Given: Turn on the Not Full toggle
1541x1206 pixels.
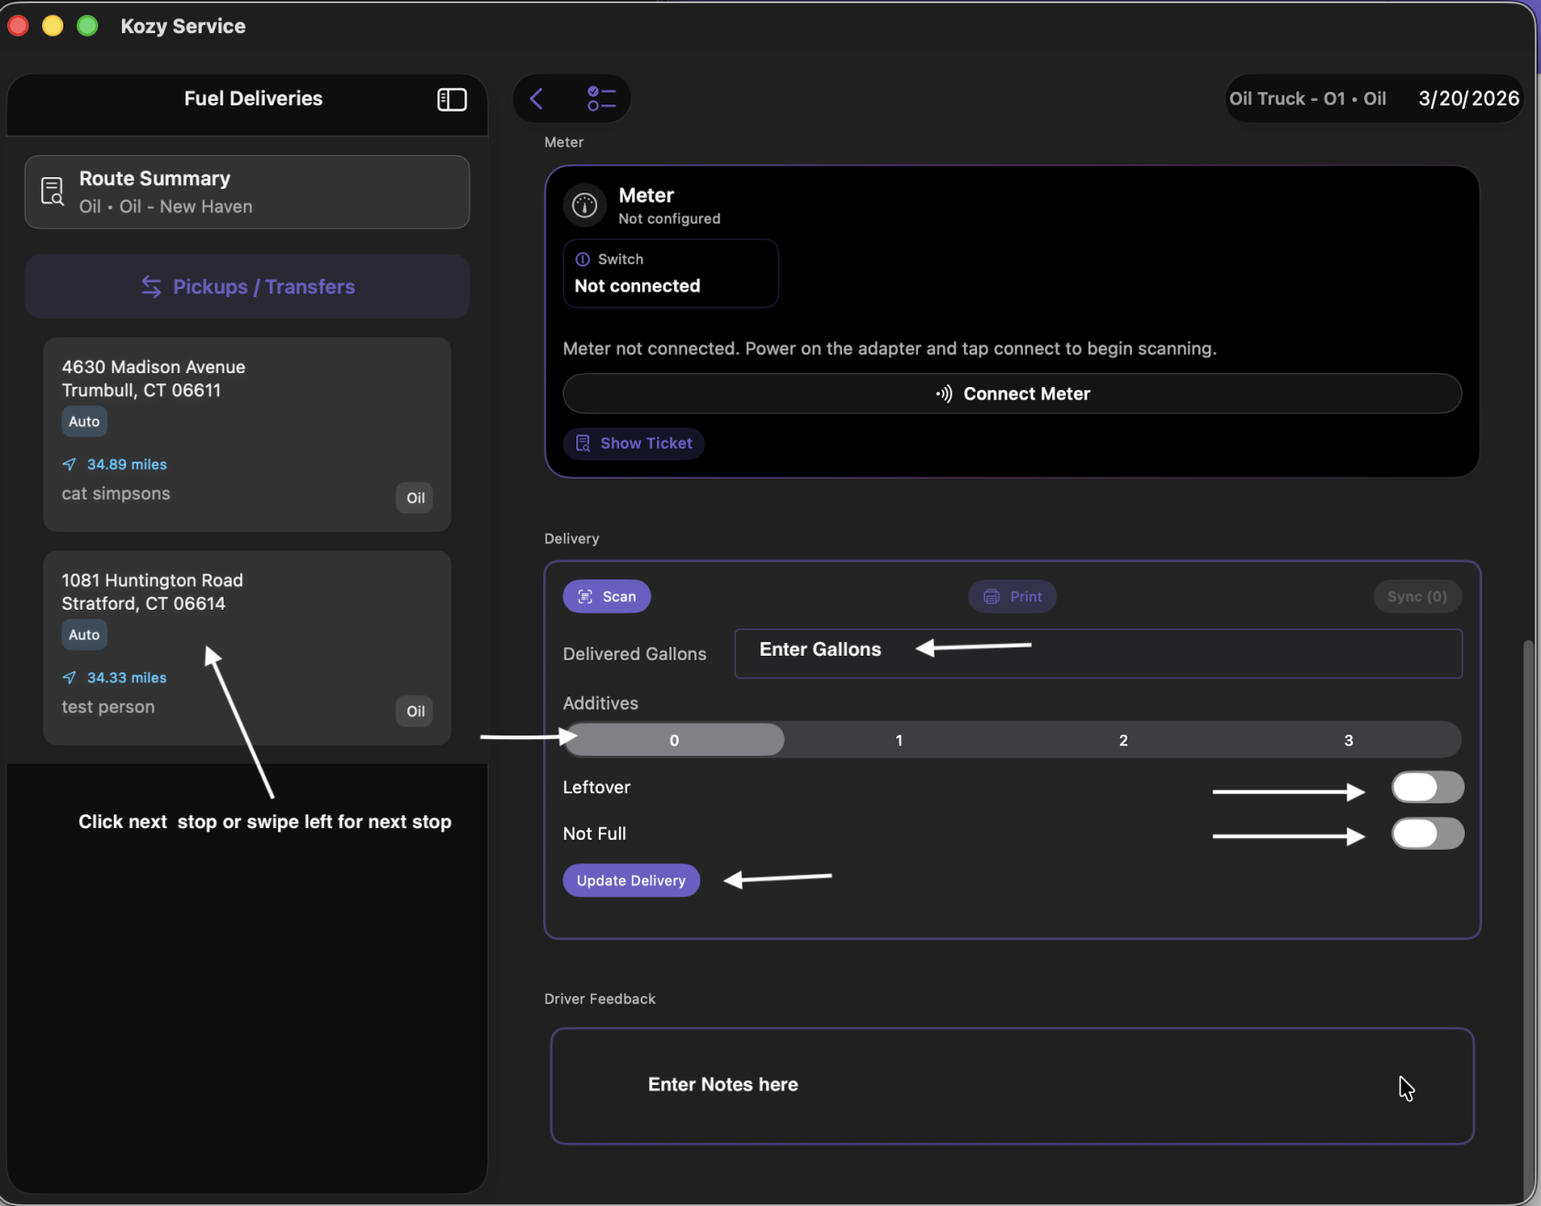Looking at the screenshot, I should [1426, 834].
